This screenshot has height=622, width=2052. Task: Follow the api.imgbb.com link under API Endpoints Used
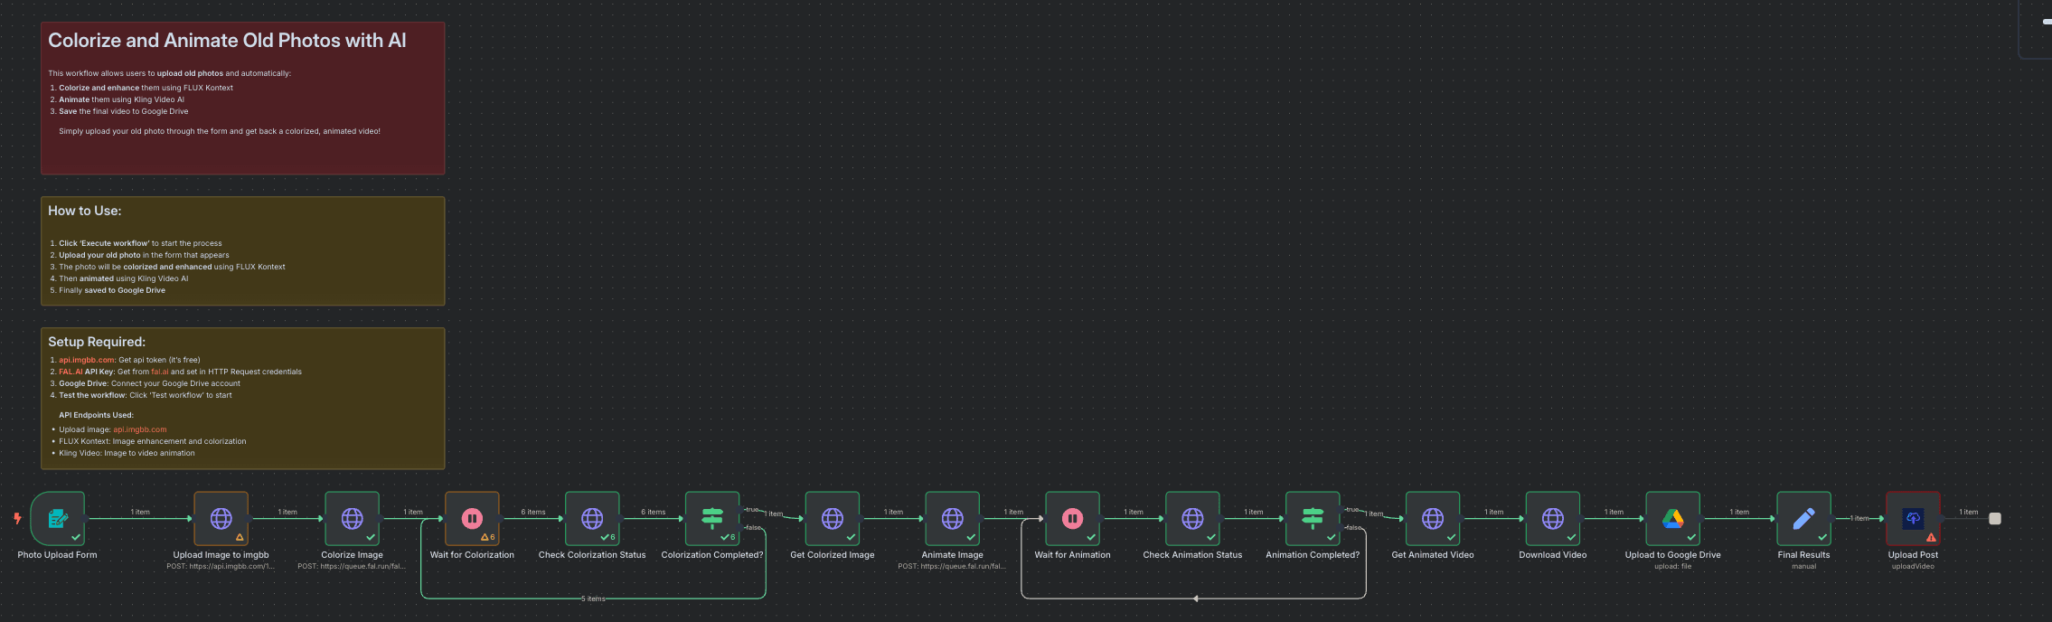(140, 429)
